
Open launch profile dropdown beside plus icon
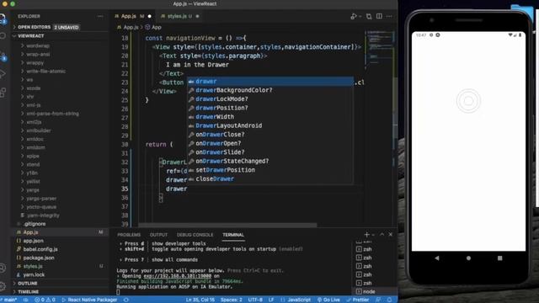(x=373, y=235)
